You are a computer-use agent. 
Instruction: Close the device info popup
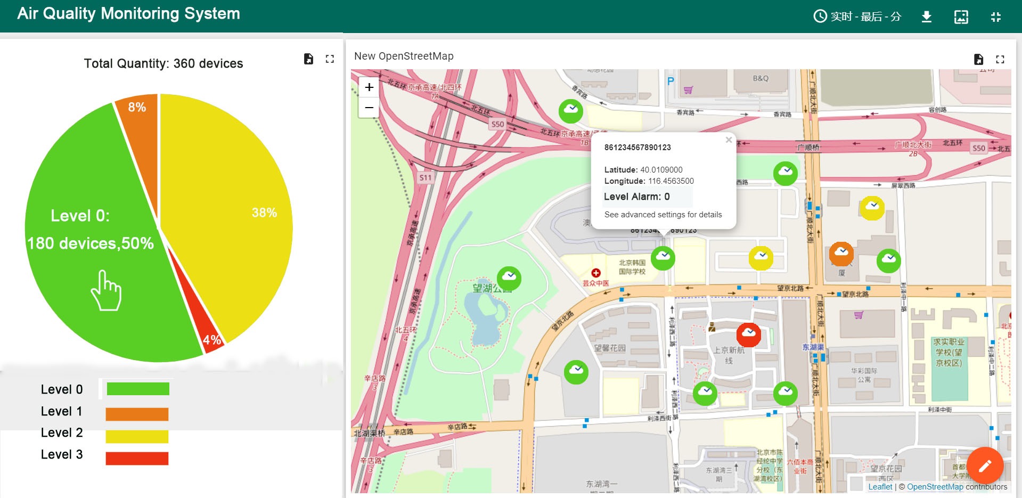729,140
